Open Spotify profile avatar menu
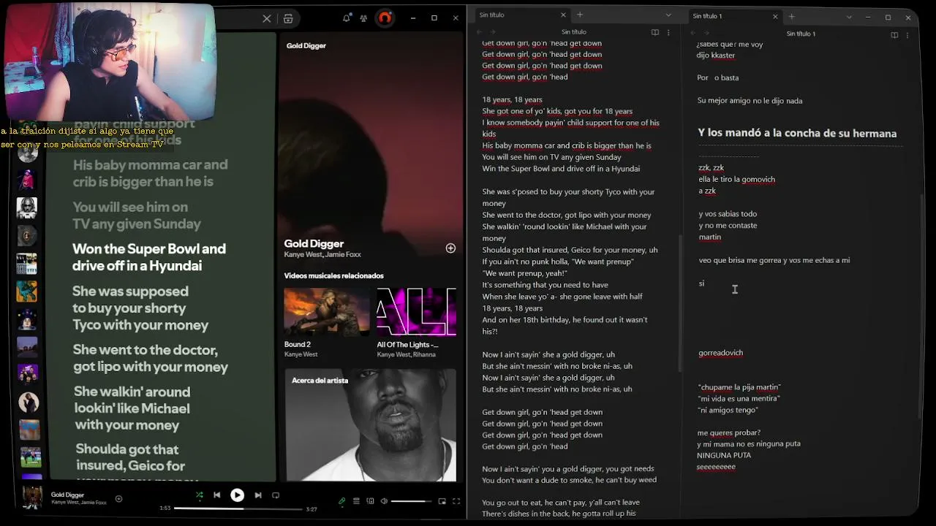Image resolution: width=936 pixels, height=526 pixels. tap(385, 18)
